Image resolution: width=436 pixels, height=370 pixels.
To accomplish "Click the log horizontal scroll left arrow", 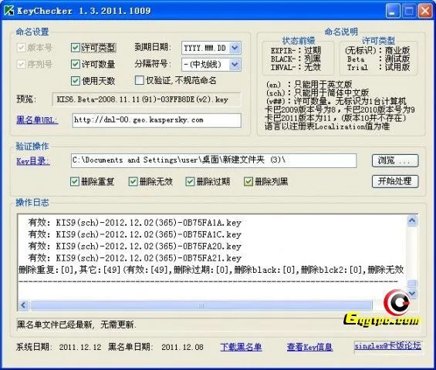I will click(23, 305).
